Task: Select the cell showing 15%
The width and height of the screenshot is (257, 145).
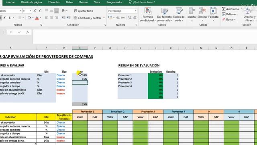Action: pyautogui.click(x=80, y=79)
